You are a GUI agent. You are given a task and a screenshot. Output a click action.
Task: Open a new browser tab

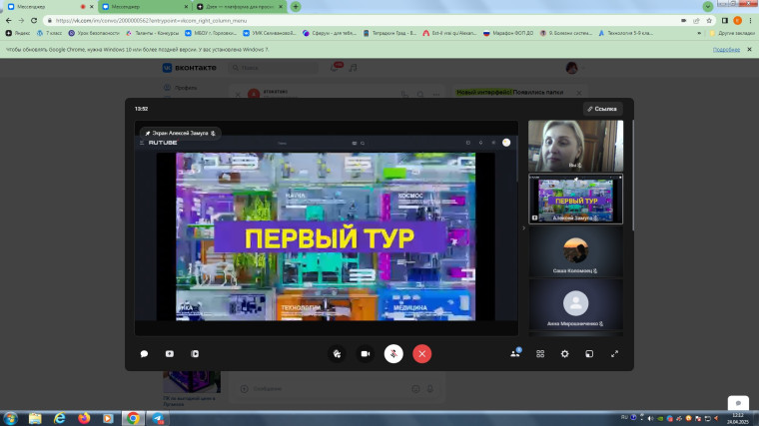point(296,7)
